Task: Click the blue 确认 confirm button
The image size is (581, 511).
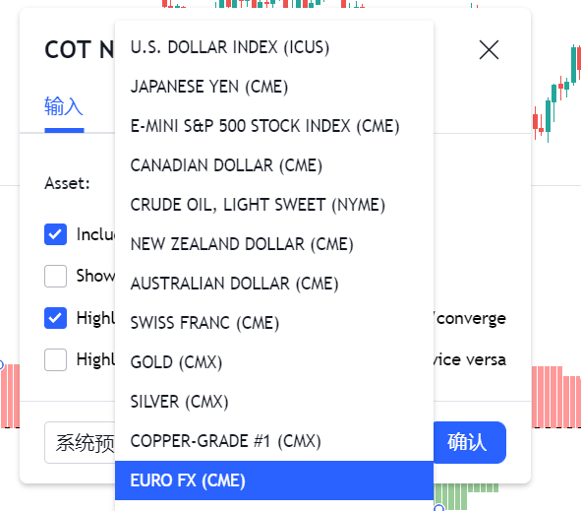Action: click(469, 442)
